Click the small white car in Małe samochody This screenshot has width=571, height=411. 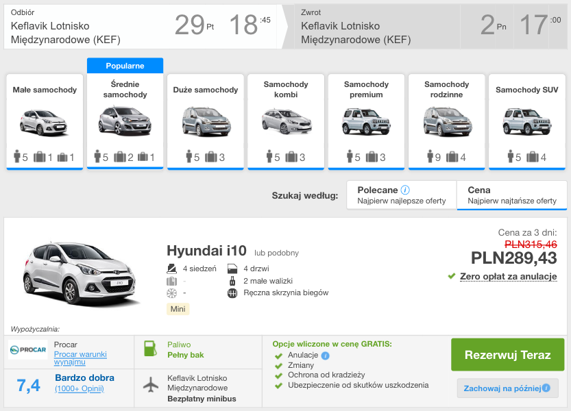(43, 123)
